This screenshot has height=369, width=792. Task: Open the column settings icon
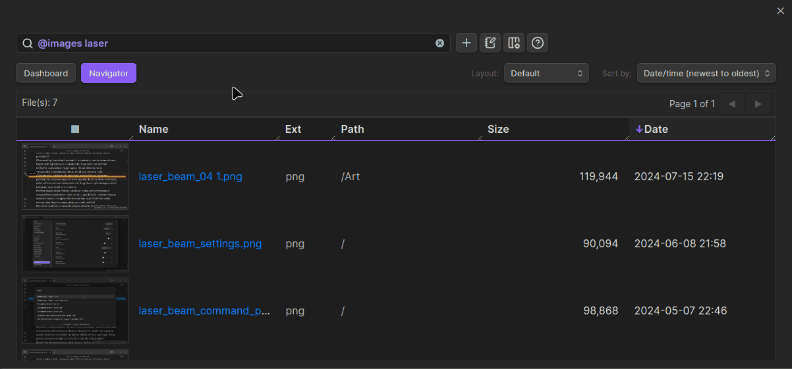click(514, 43)
